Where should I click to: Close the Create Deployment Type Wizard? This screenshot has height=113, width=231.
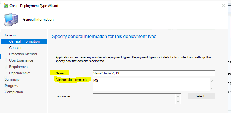point(224,5)
